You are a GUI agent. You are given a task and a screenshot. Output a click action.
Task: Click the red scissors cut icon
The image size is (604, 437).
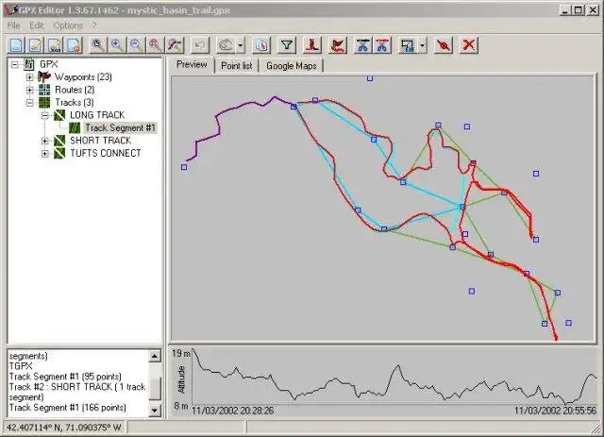tap(381, 45)
